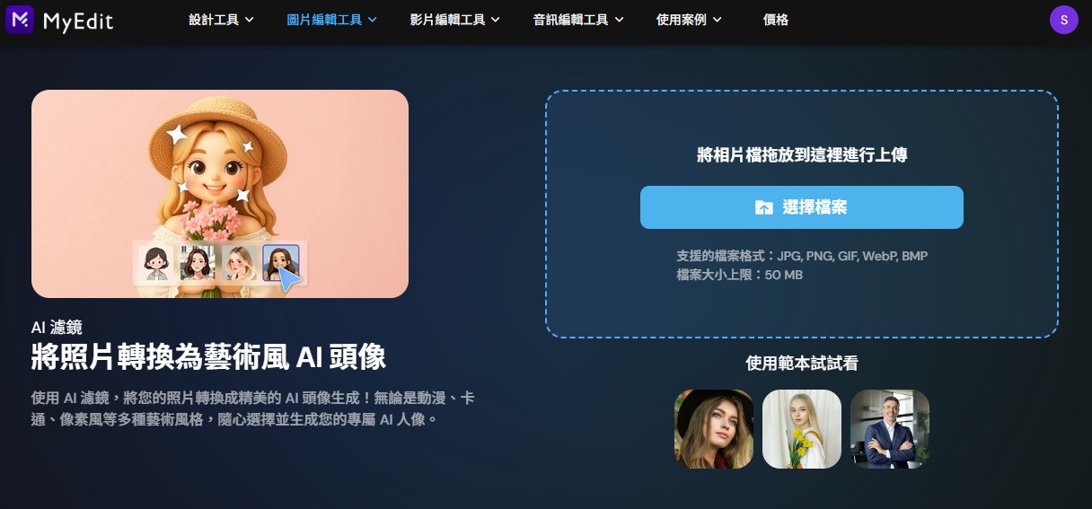
Task: Click the dashed drop zone upload area
Action: (x=802, y=214)
